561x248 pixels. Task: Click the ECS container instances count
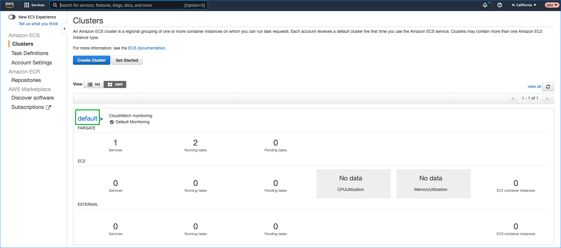516,226
